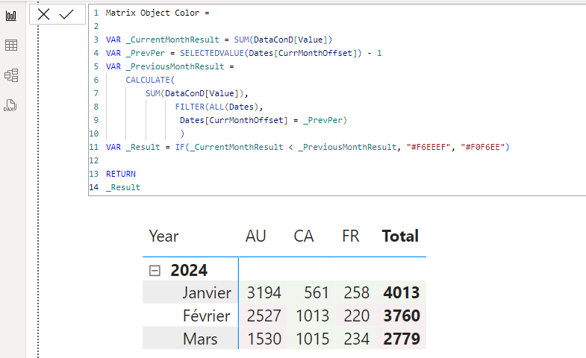Click the 2527 cell value

click(264, 315)
